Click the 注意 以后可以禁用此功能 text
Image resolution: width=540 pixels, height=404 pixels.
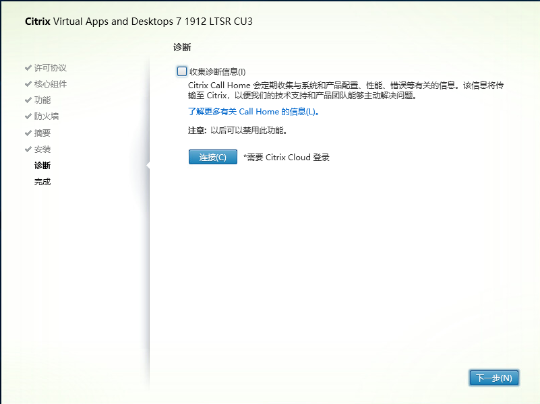(x=238, y=131)
